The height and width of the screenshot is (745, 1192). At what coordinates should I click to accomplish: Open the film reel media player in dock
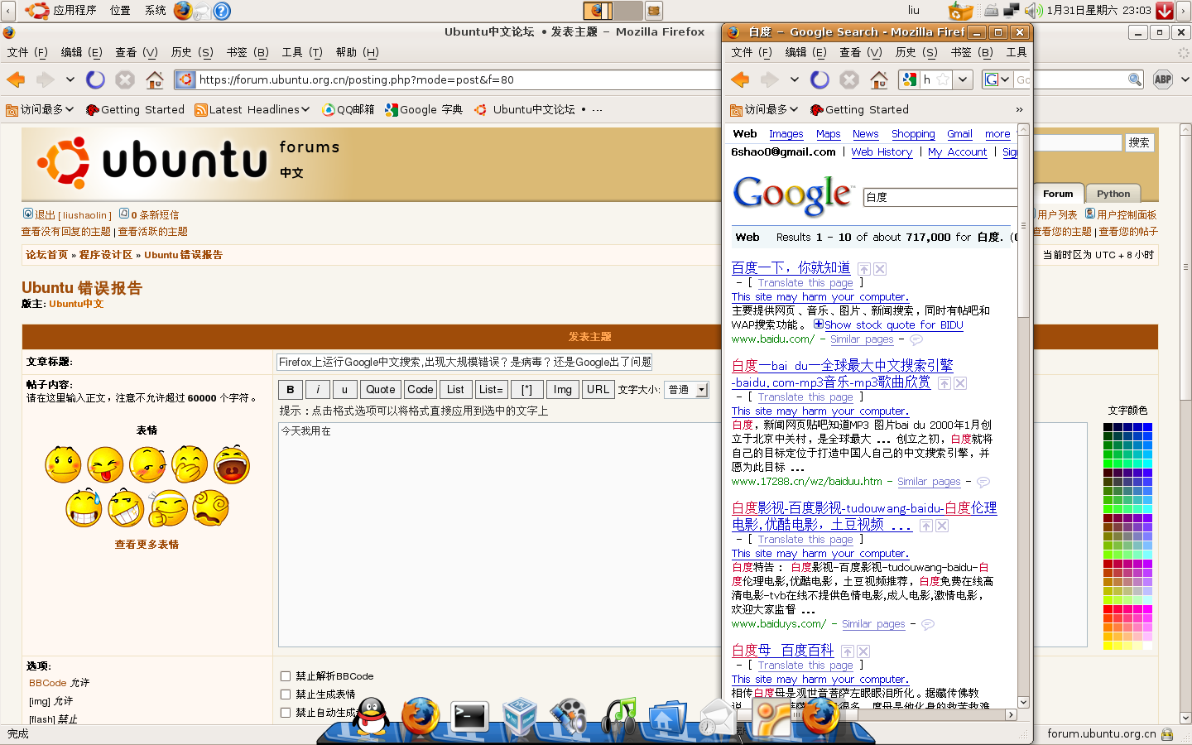[569, 718]
